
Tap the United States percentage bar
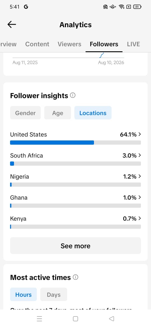point(75,142)
